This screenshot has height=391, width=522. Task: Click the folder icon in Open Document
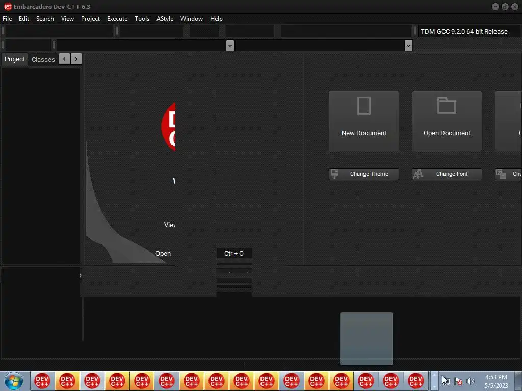tap(447, 106)
